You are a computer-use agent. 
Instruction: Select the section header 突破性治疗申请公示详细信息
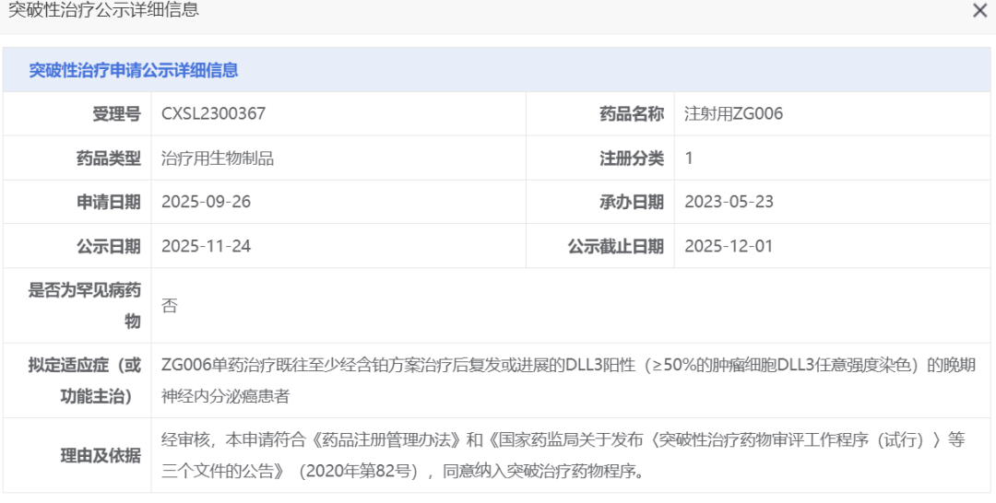134,70
